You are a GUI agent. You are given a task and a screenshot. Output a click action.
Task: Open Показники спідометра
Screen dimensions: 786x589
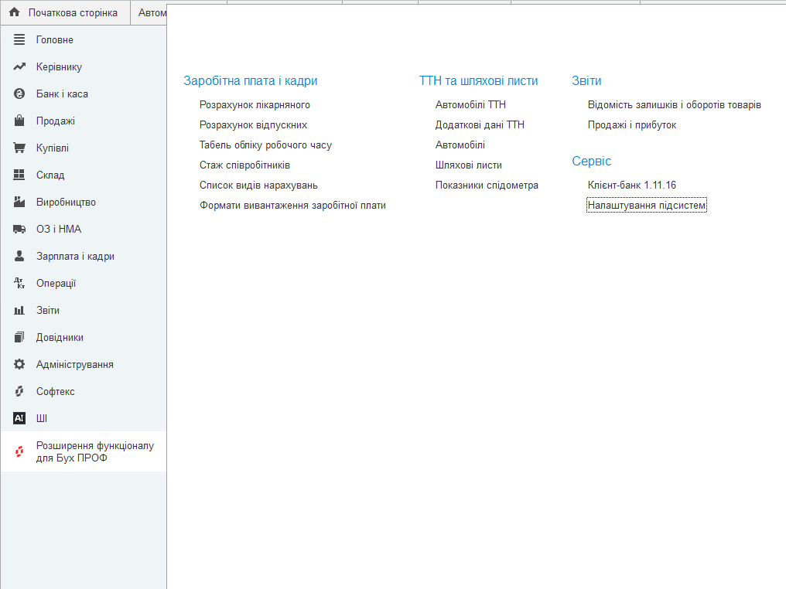coord(487,185)
